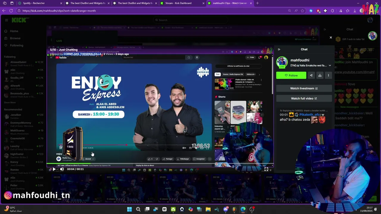Screen dimensions: 381x214
Task: Open the Windows Start menu
Action: click(x=129, y=209)
